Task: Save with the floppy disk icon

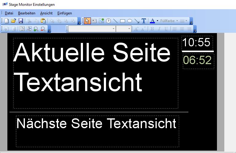Action: (21, 21)
